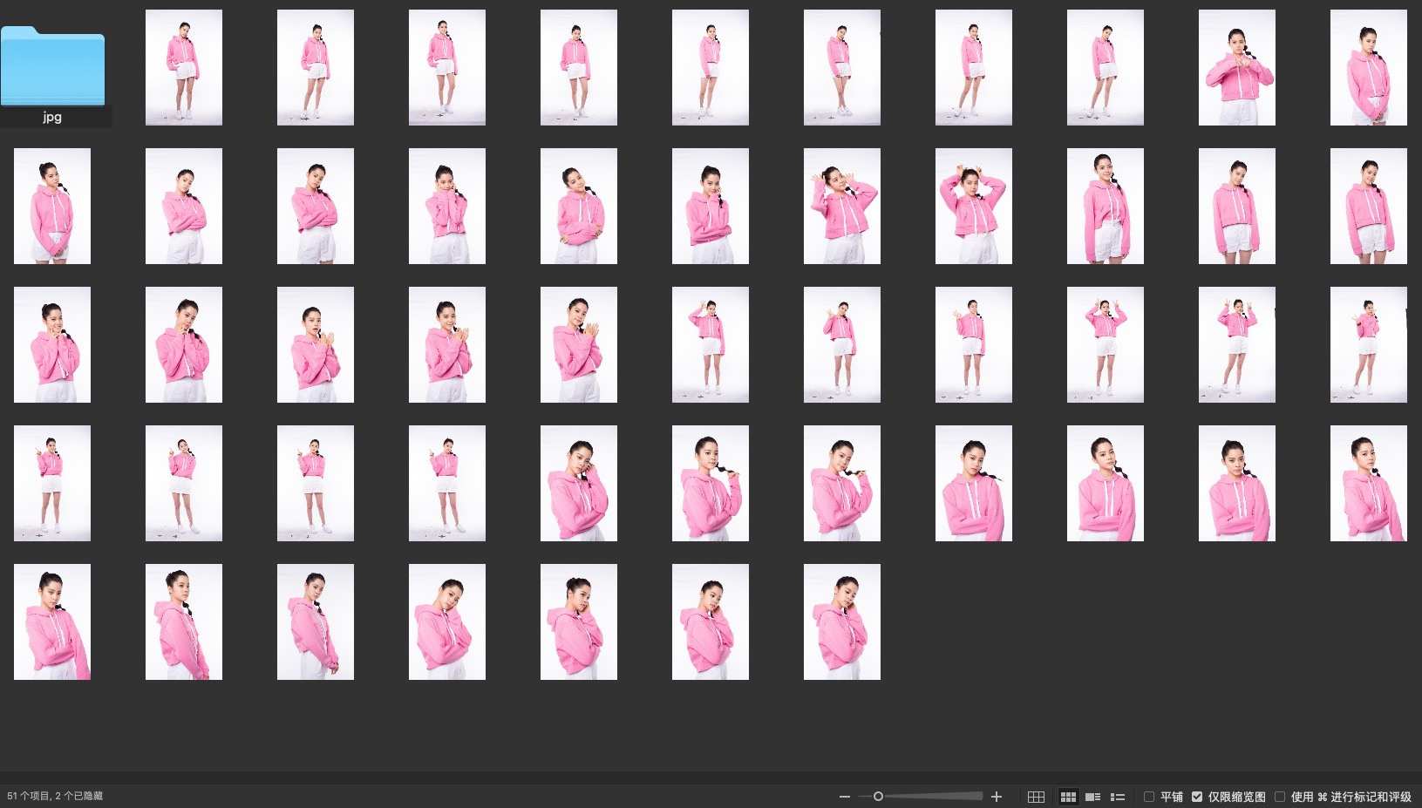Select the first thumbnail in the fourth row
This screenshot has height=808, width=1422.
tap(52, 483)
